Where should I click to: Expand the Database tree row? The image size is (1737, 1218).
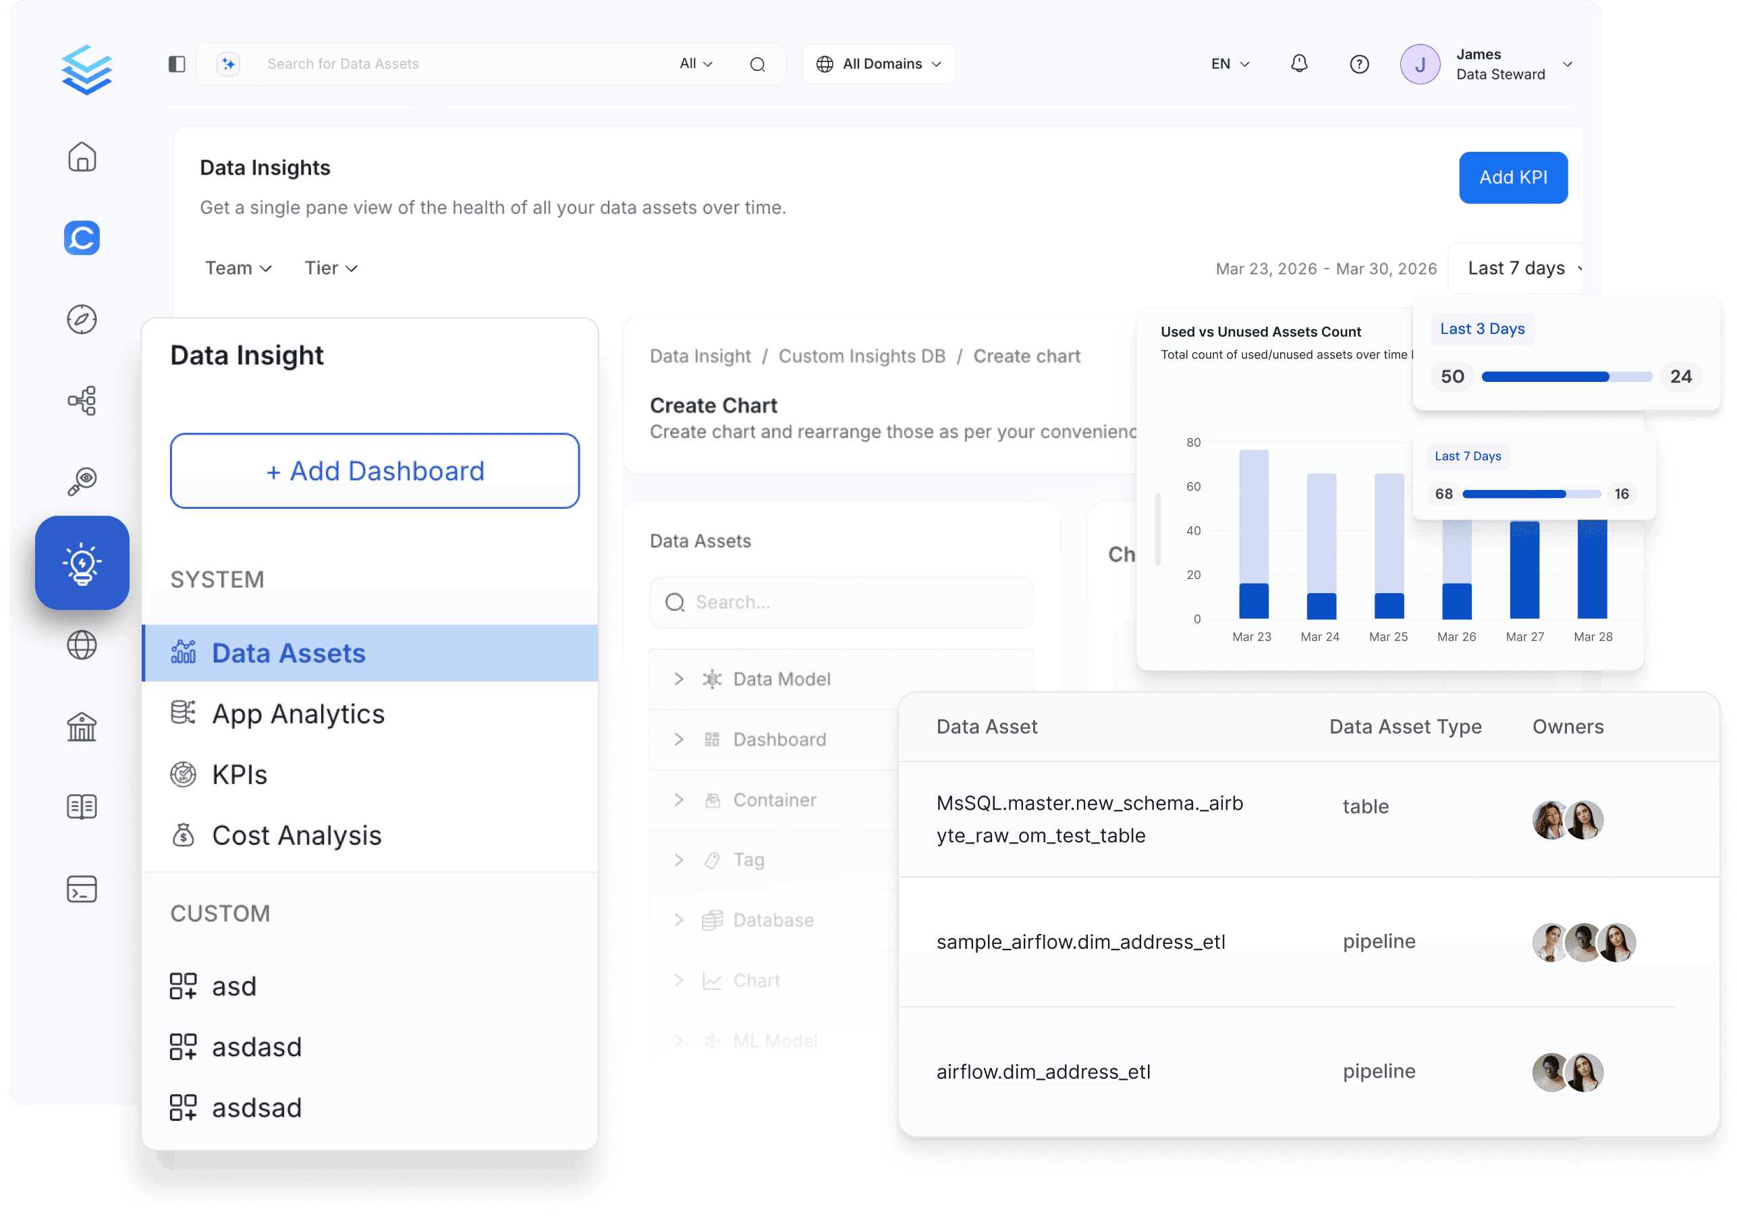[679, 920]
